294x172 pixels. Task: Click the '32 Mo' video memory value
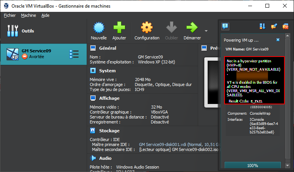(x=157, y=107)
